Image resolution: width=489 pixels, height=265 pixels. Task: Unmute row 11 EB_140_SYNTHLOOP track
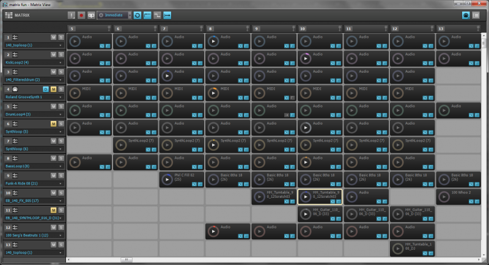point(53,209)
